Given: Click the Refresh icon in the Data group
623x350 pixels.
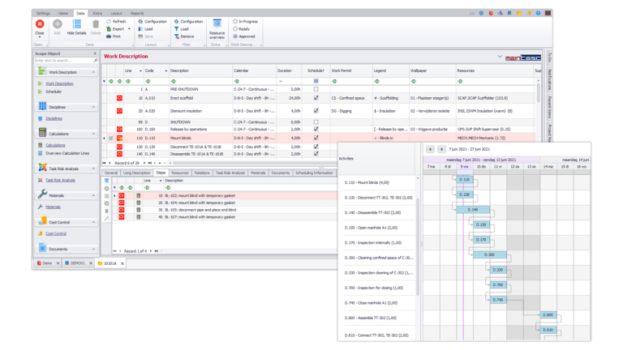Looking at the screenshot, I should click(x=109, y=21).
